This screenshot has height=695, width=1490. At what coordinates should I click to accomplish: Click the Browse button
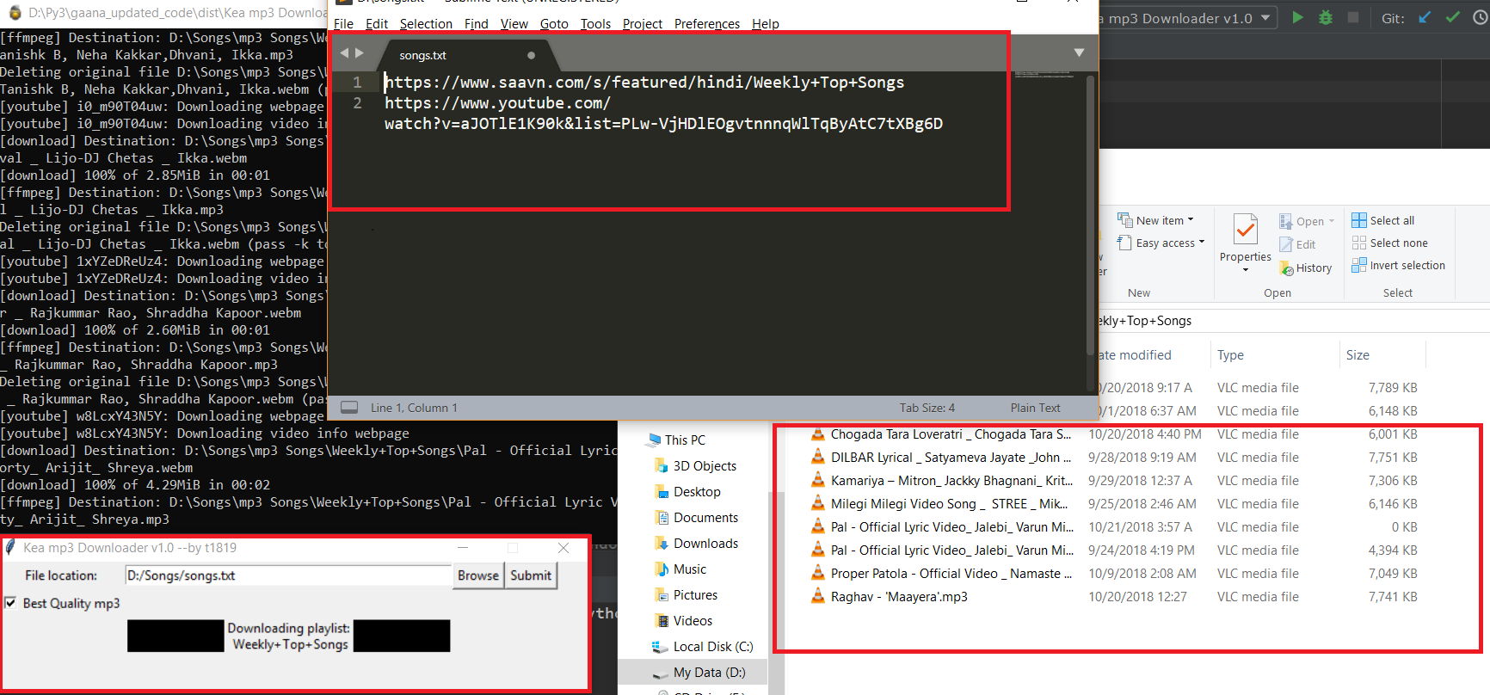tap(478, 575)
